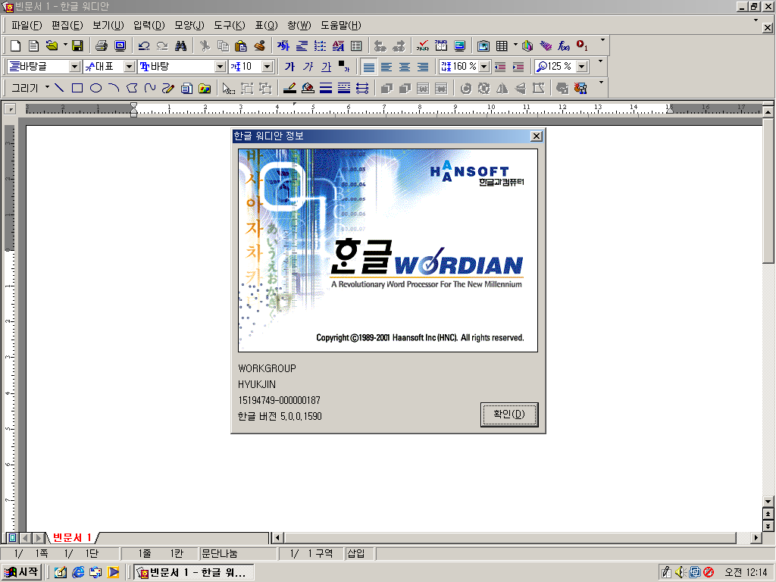Click the 시작 Start button
The image size is (776, 582).
pyautogui.click(x=20, y=572)
